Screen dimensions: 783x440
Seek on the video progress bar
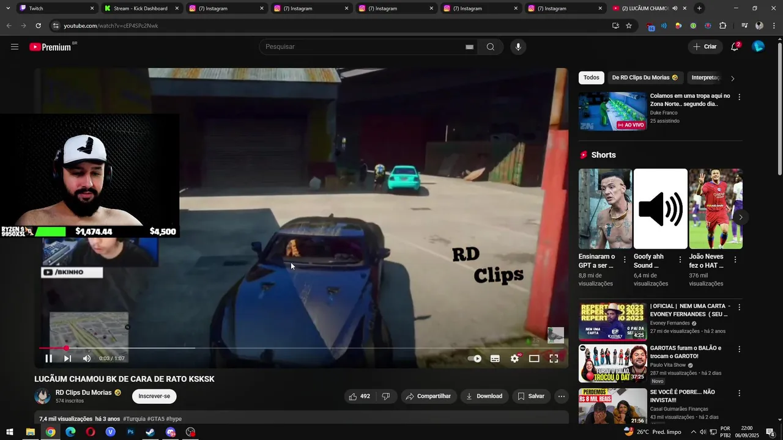click(x=301, y=348)
